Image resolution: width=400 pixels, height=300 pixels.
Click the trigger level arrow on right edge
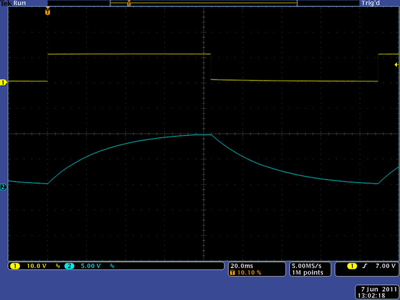tap(396, 64)
